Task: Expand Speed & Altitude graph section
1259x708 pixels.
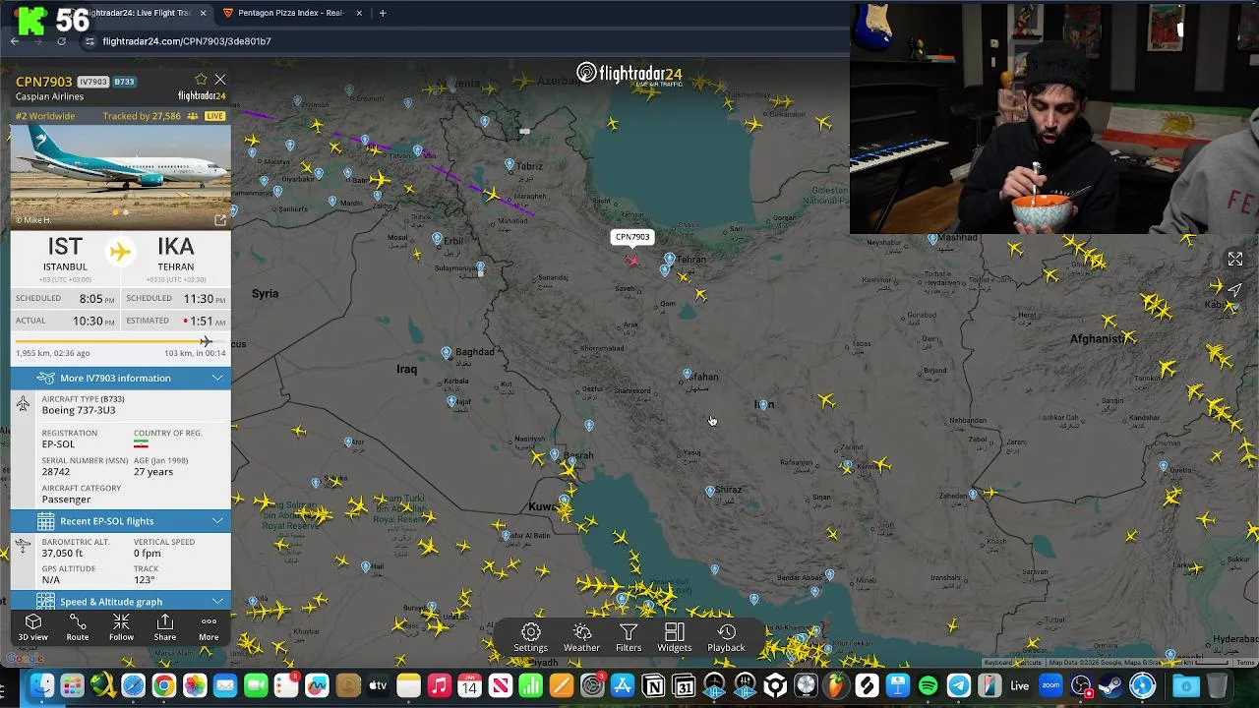Action: [121, 601]
